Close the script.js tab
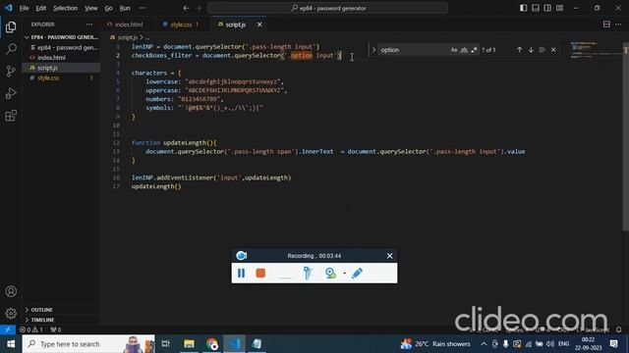Image resolution: width=629 pixels, height=353 pixels. 259,25
